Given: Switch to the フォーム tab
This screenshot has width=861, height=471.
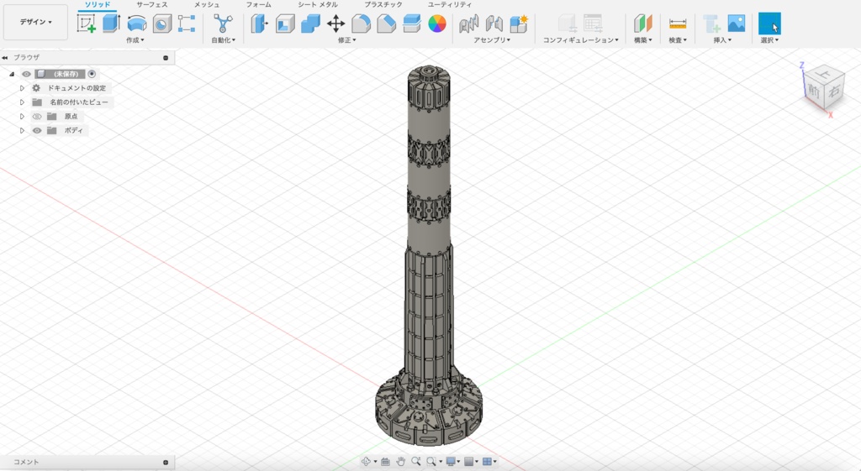Looking at the screenshot, I should [259, 4].
